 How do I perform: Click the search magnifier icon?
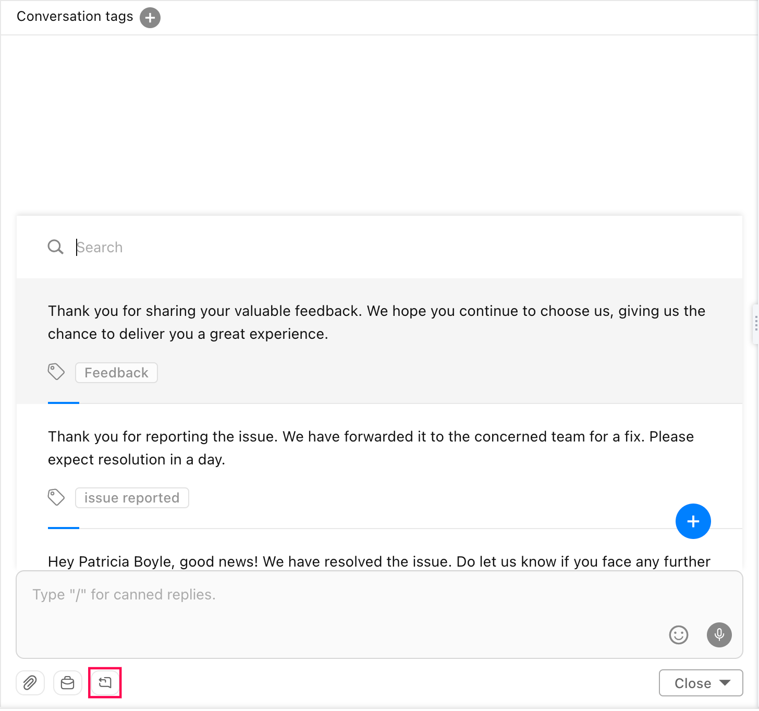[x=55, y=247]
